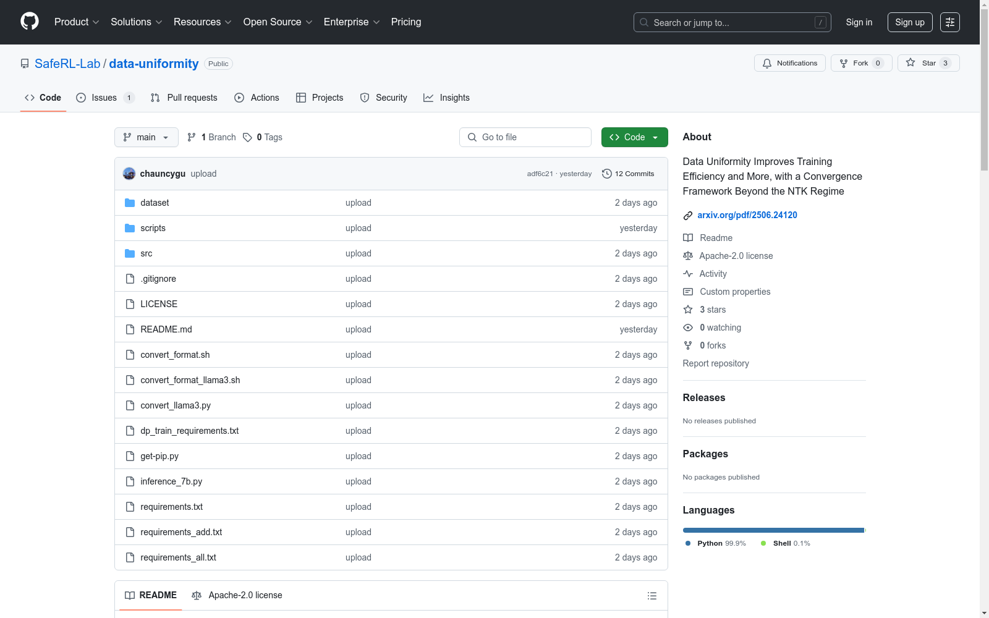Click the Sign in link

[x=859, y=22]
